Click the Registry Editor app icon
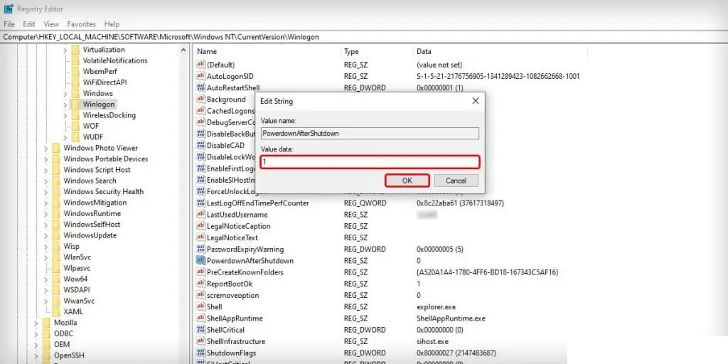This screenshot has width=728, height=364. 7,9
